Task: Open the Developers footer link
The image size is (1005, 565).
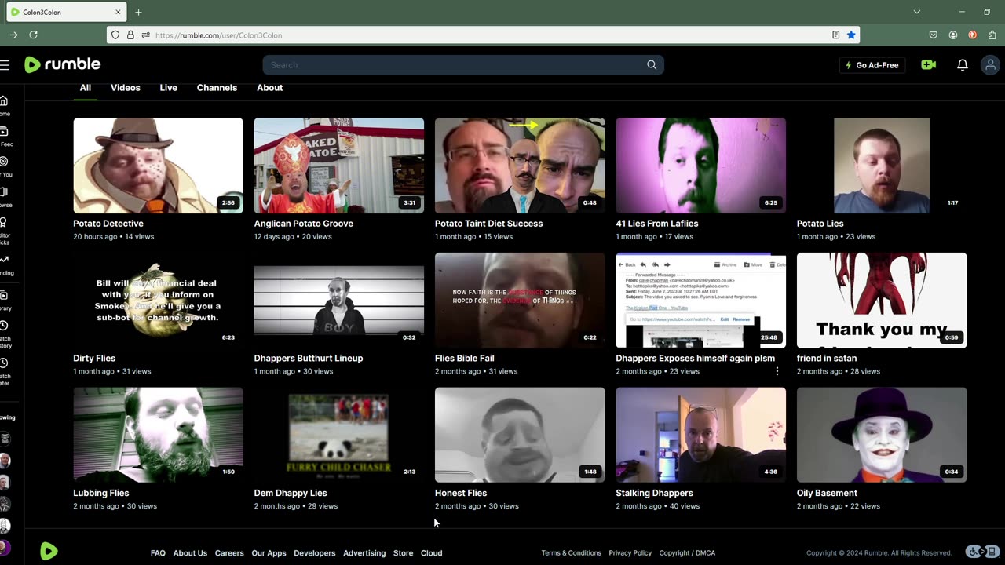Action: point(314,553)
